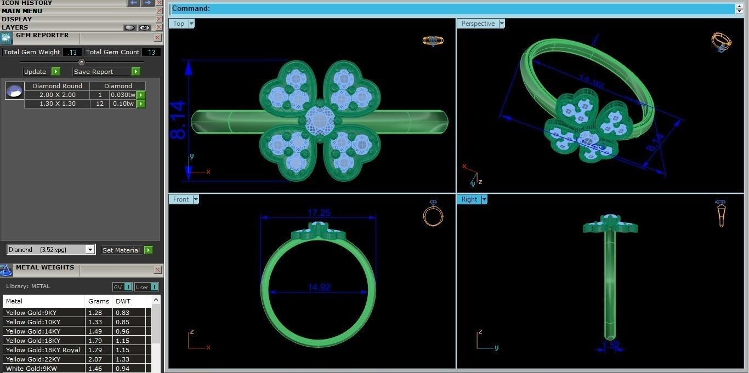Close the Metal Weights panel
This screenshot has height=373, width=749.
click(x=158, y=270)
